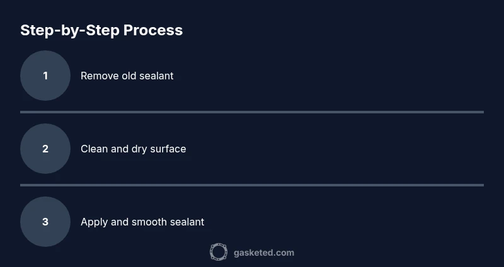The image size is (504, 267).
Task: Click the word 'dry' in step two
Action: (x=139, y=149)
